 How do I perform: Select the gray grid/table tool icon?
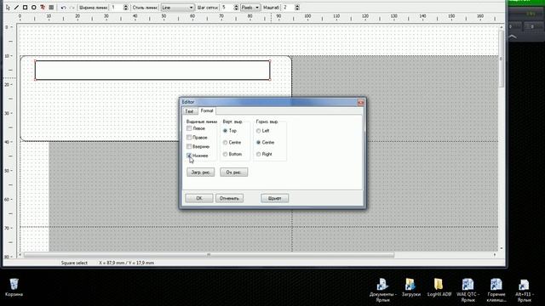(51, 8)
